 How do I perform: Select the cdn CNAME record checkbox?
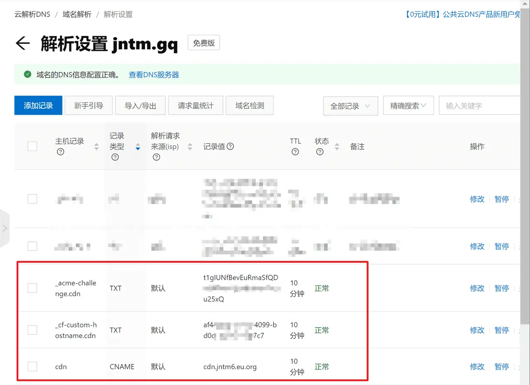point(32,366)
